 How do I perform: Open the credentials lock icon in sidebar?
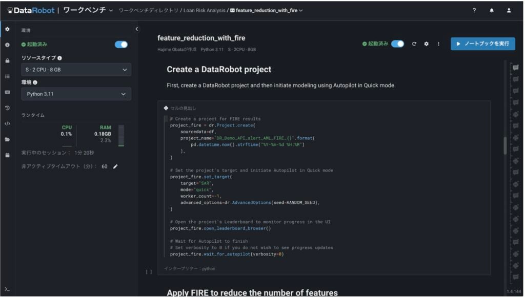7,60
